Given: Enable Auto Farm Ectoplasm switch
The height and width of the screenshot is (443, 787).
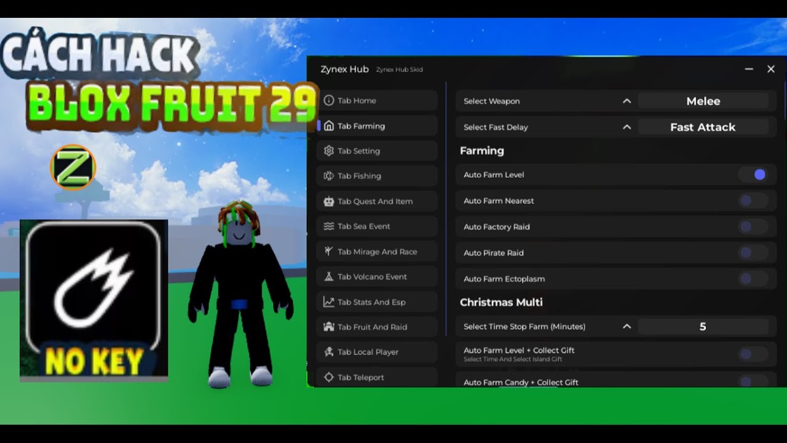Looking at the screenshot, I should point(753,279).
